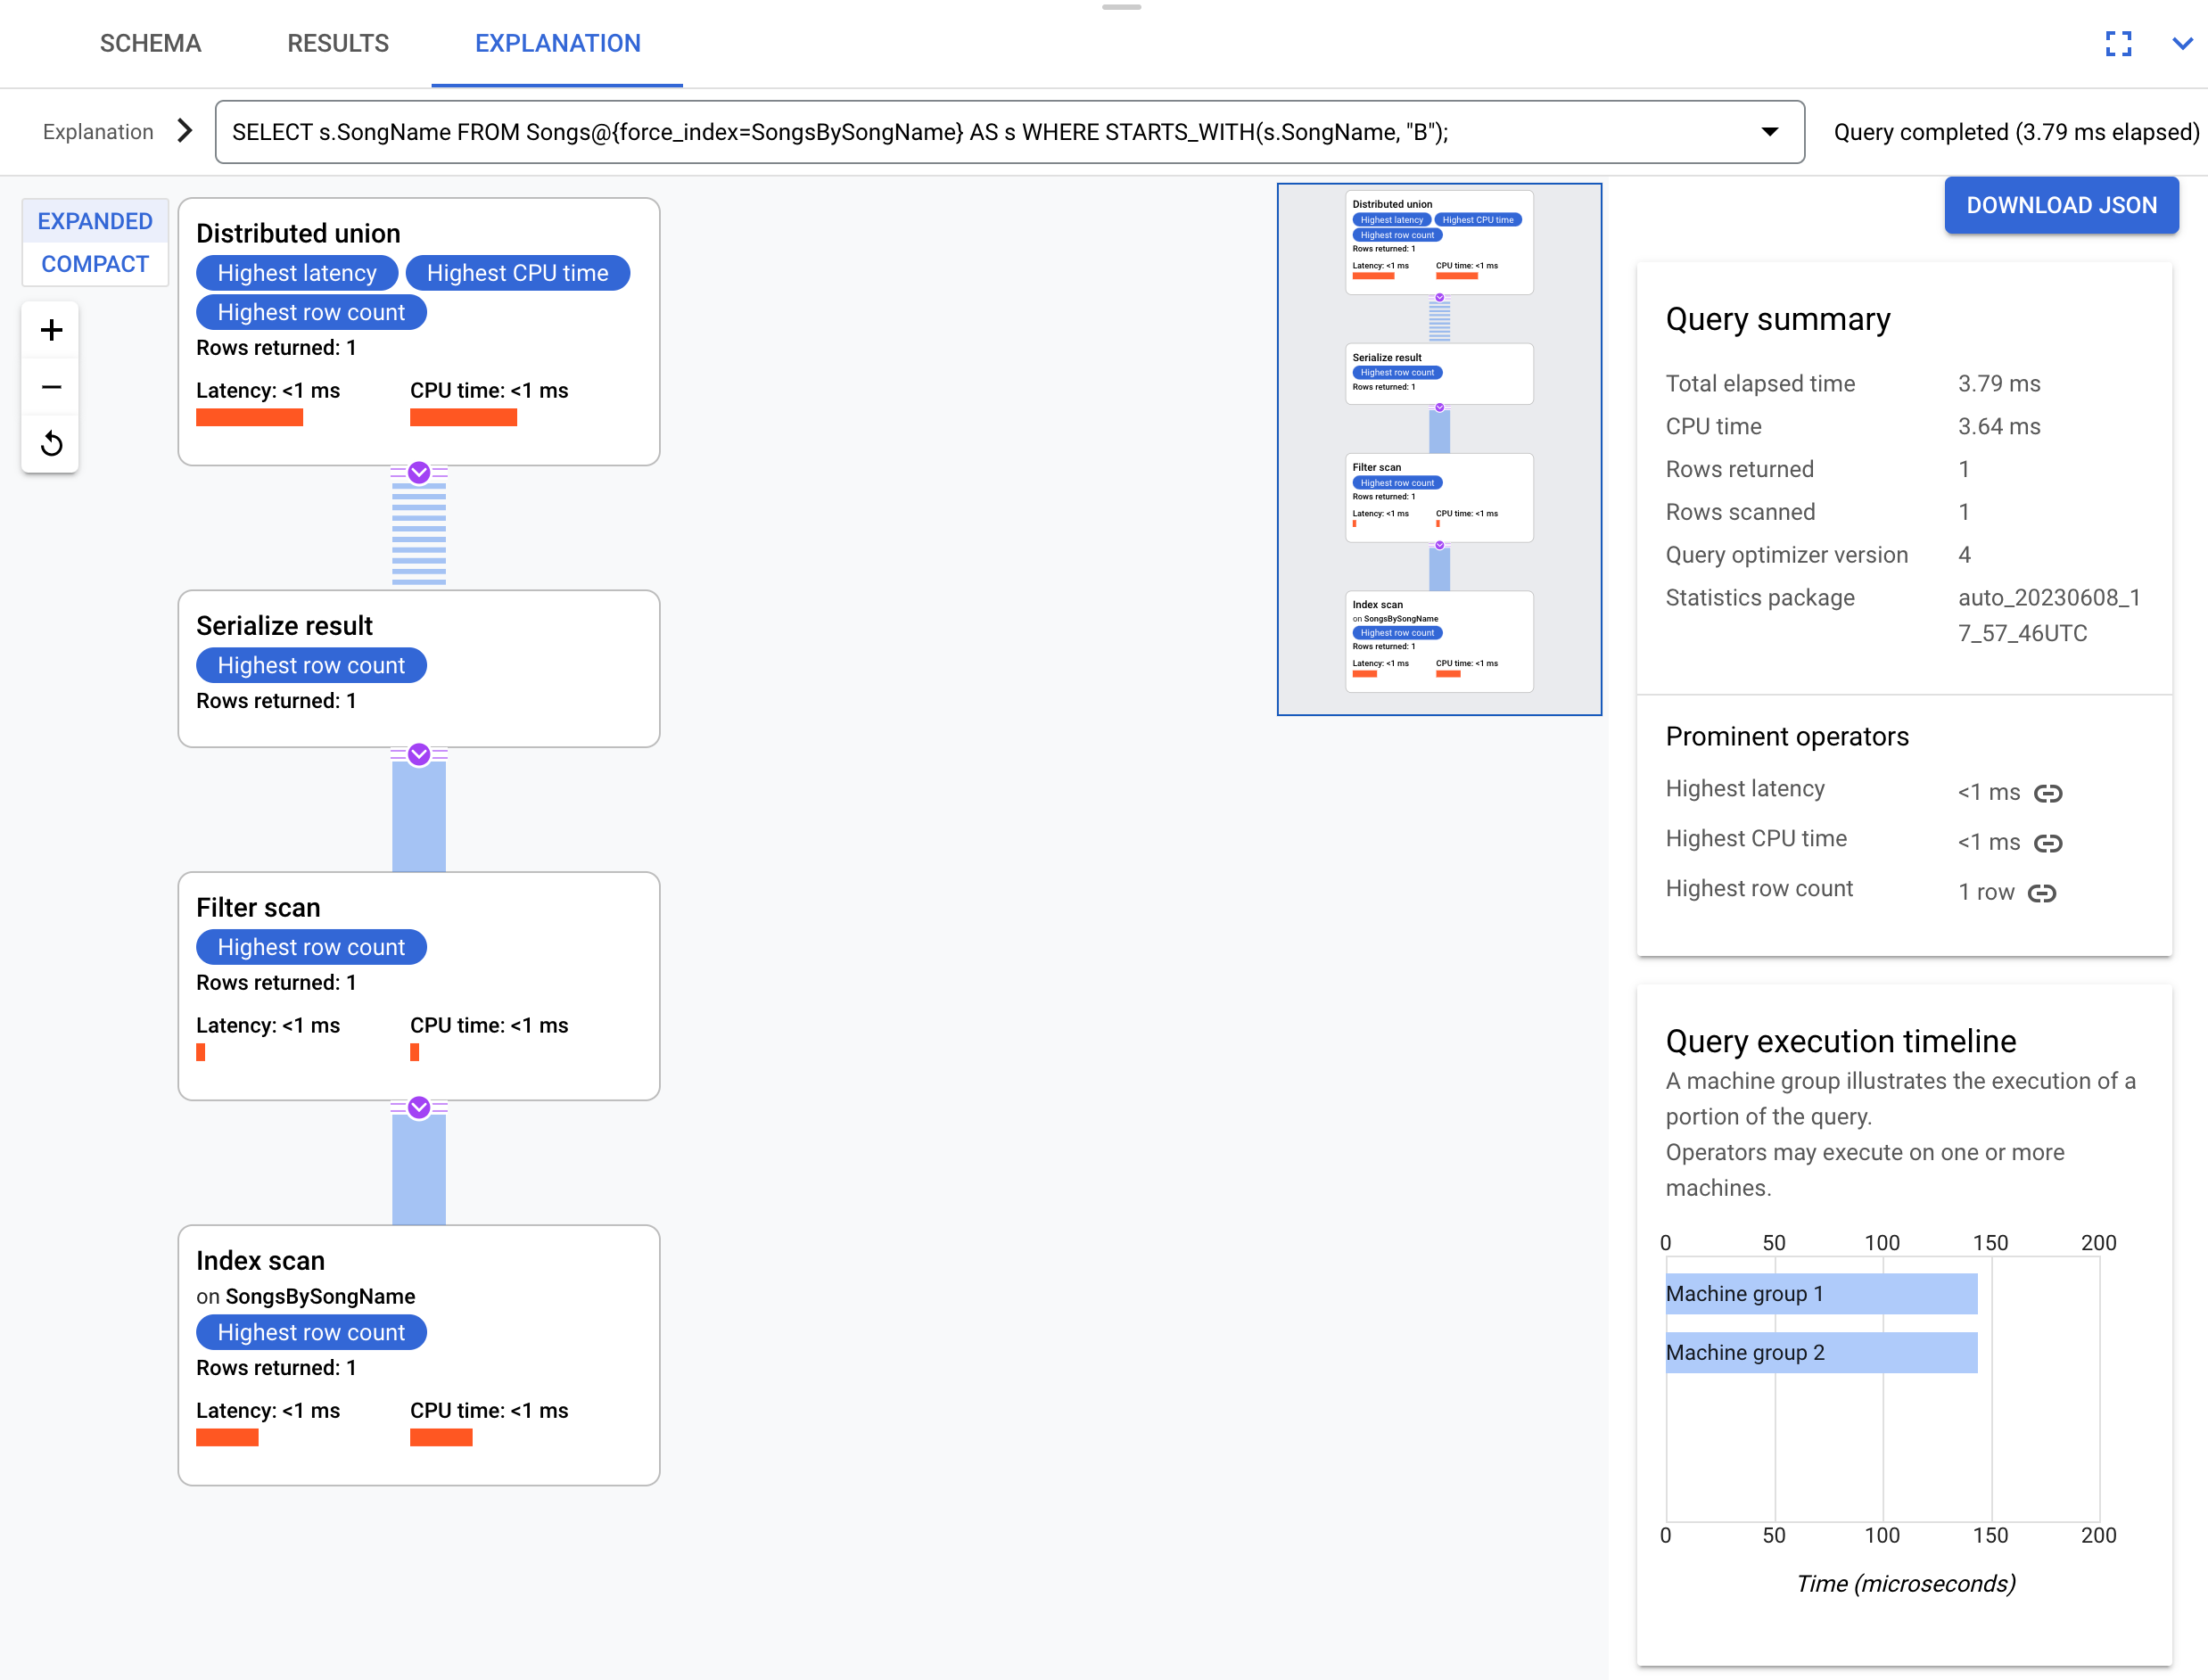Drag the Machine group 1 timeline bar

coord(1820,1292)
